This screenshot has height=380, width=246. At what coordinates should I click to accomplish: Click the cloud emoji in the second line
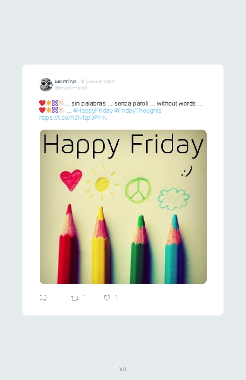[61, 110]
